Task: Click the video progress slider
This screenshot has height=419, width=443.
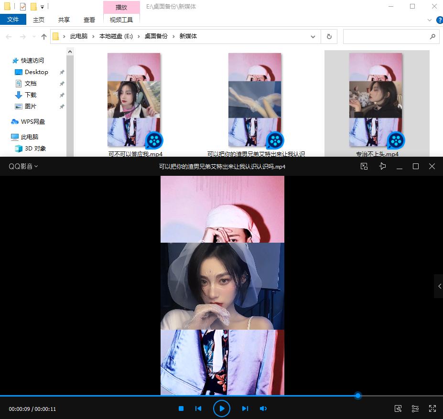Action: point(357,396)
